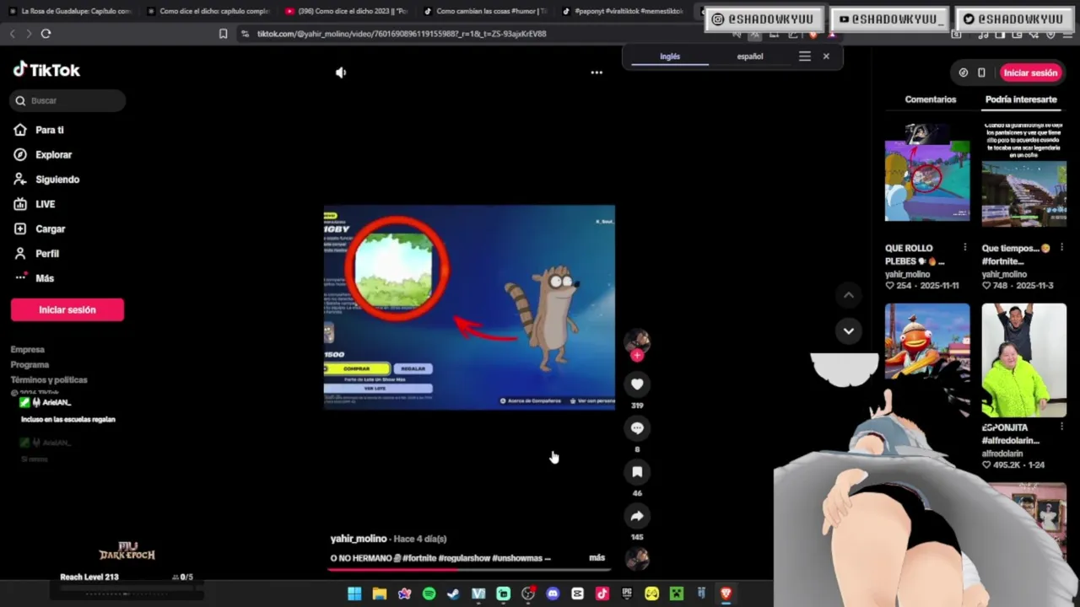1080x607 pixels.
Task: Seek on the red video progress bar
Action: pyautogui.click(x=469, y=569)
